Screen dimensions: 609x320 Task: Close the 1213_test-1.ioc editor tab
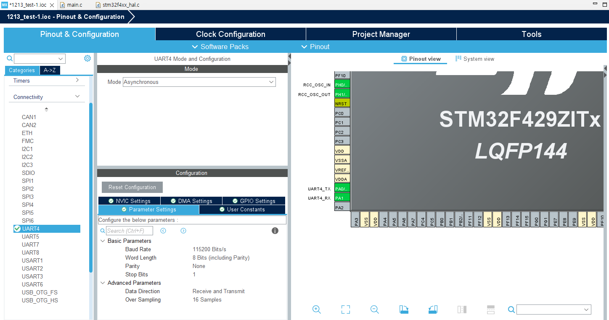coord(52,5)
